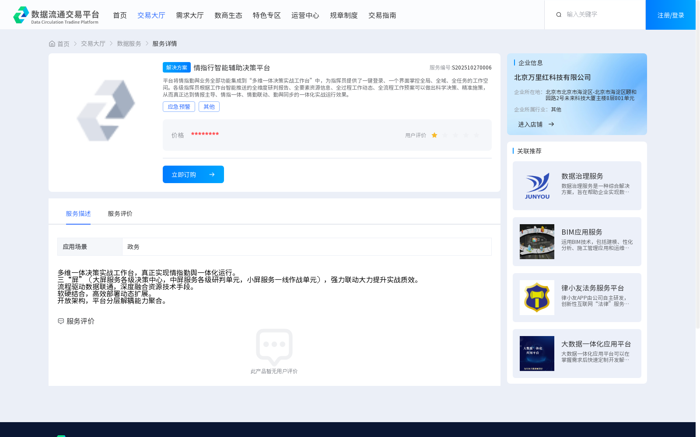Click the masked price asterisks
The image size is (700, 437).
(205, 134)
